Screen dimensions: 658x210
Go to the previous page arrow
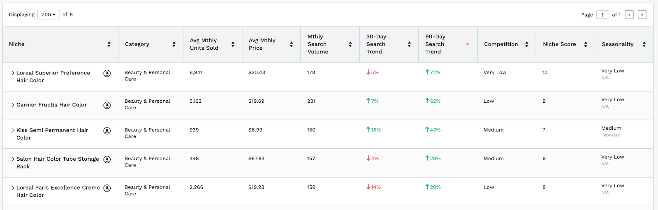pyautogui.click(x=629, y=15)
